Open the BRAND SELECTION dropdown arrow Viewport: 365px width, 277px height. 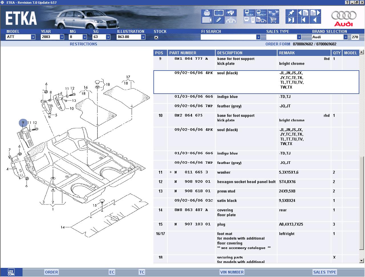(x=346, y=37)
